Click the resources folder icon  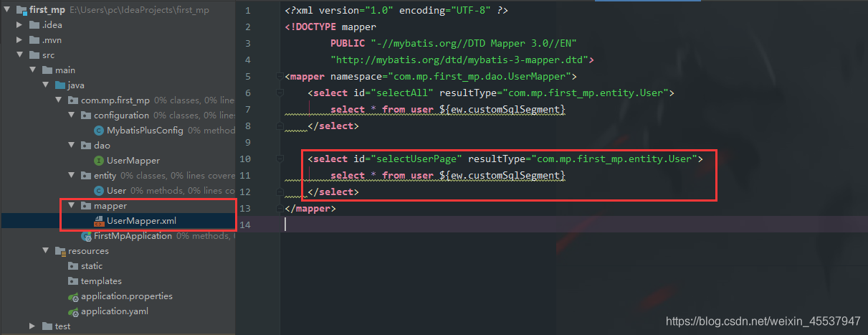coord(60,251)
